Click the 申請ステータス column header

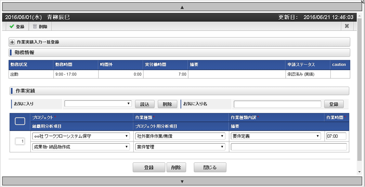point(308,65)
